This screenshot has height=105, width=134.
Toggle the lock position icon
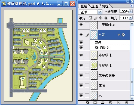click(x=100, y=18)
